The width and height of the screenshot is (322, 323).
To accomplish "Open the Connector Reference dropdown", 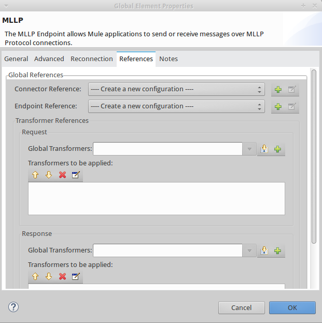I will [x=176, y=89].
